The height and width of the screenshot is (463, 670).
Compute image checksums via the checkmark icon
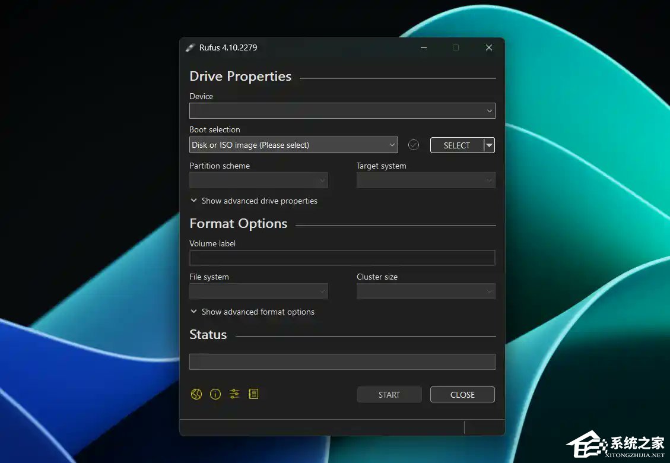point(413,144)
